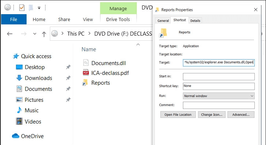Click the Advanced button
This screenshot has height=145, width=266.
[x=241, y=115]
